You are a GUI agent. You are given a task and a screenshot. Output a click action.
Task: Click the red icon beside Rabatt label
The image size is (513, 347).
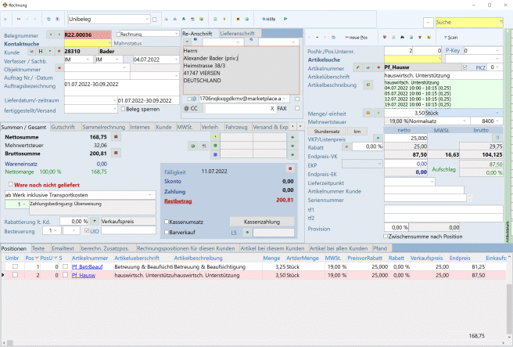coord(346,147)
